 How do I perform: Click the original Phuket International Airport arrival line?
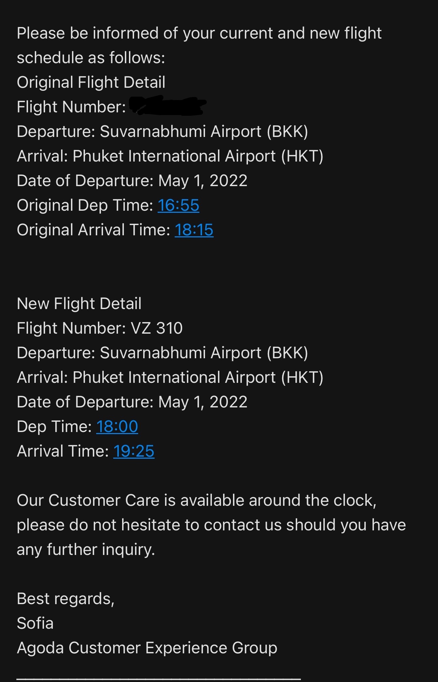170,156
